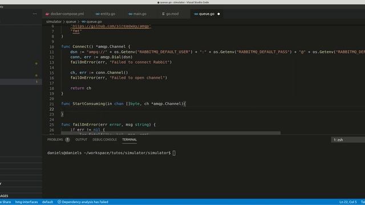Click the "Failed to connect Rabbit" string

[139, 62]
